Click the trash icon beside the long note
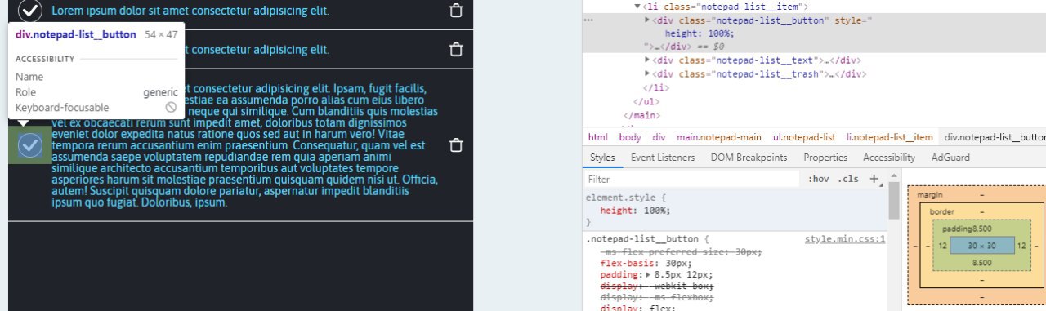 [457, 145]
